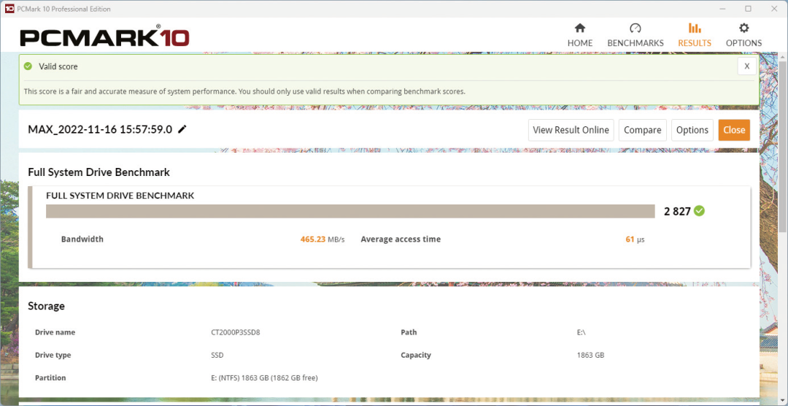This screenshot has height=406, width=788.
Task: Click the PCMark 10 app icon in title bar
Action: click(9, 9)
